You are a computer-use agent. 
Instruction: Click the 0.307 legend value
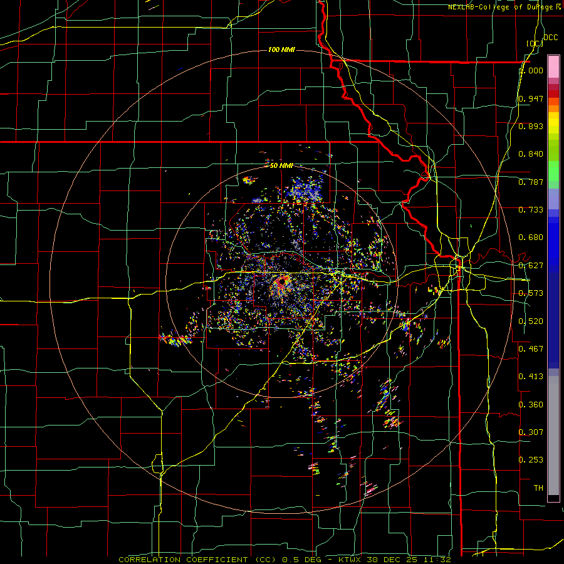[531, 432]
